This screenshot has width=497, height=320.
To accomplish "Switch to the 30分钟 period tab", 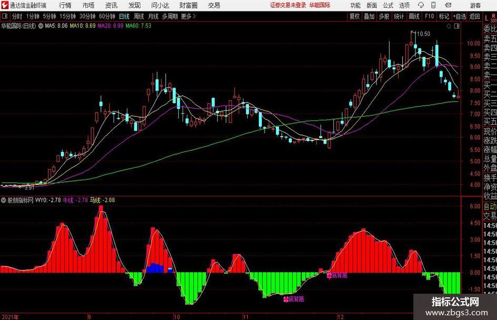I will point(87,16).
